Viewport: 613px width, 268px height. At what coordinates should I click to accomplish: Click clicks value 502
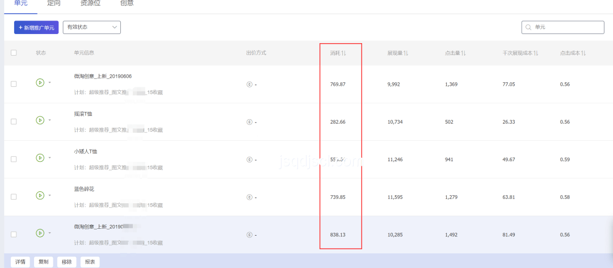click(449, 122)
